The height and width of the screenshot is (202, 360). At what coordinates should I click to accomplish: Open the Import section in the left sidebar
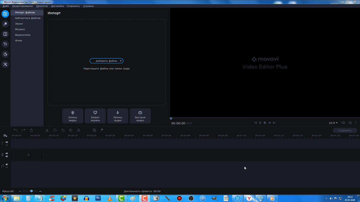coord(5,14)
